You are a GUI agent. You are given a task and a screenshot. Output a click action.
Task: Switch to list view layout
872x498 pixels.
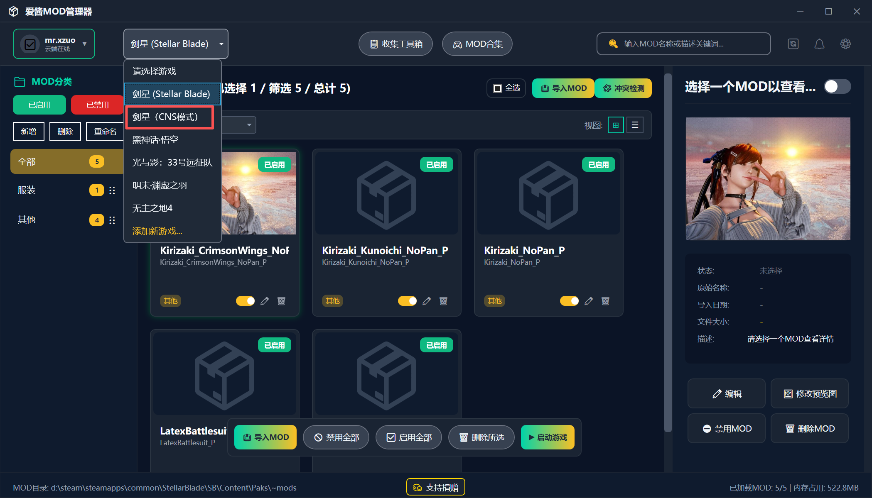pyautogui.click(x=635, y=124)
